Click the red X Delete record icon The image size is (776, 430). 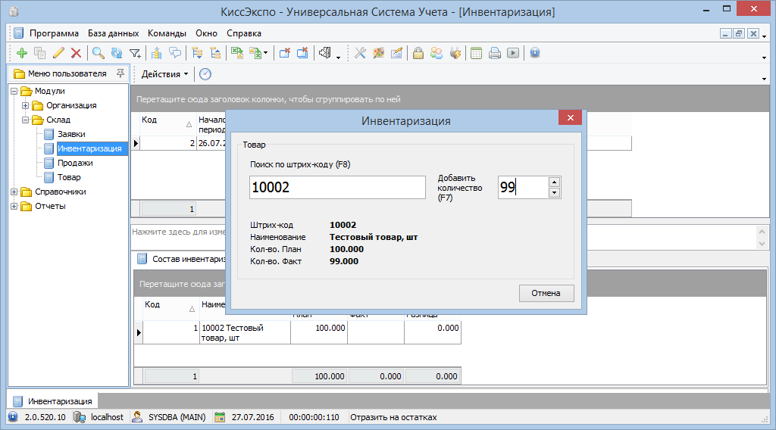(x=76, y=53)
